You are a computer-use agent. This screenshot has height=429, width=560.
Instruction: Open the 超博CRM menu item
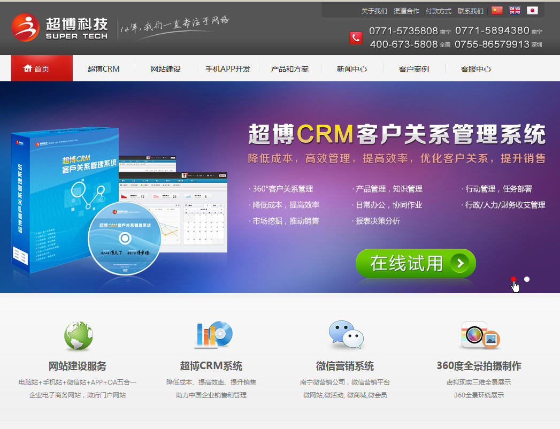104,68
